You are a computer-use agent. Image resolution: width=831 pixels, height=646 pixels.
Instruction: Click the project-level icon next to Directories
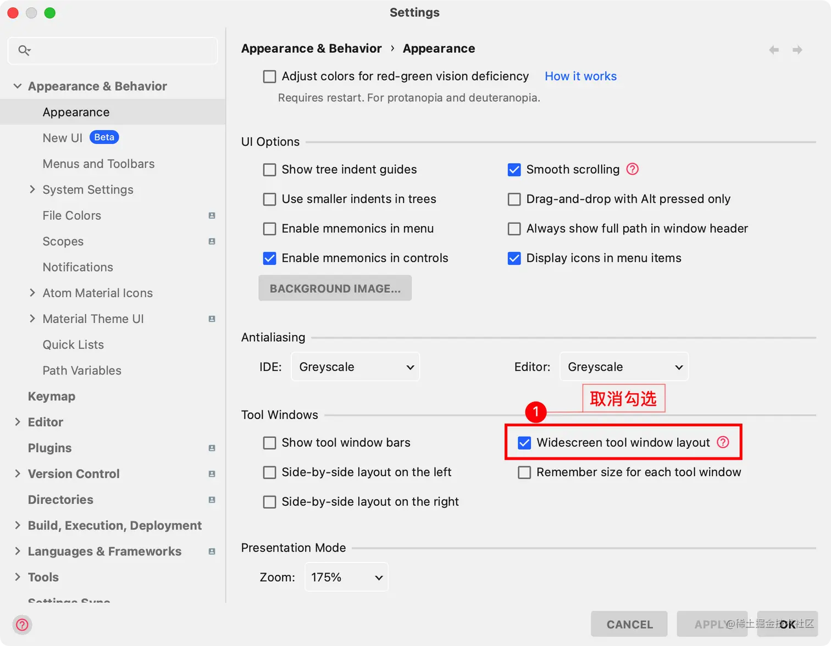(x=212, y=500)
